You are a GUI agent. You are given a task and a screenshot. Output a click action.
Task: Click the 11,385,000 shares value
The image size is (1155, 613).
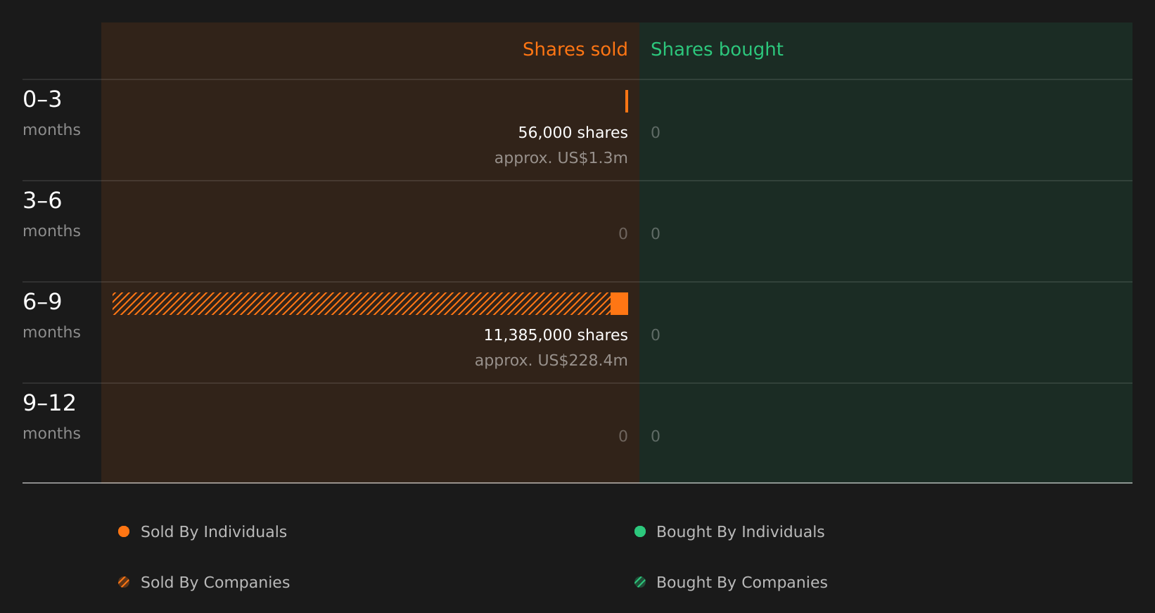point(556,335)
